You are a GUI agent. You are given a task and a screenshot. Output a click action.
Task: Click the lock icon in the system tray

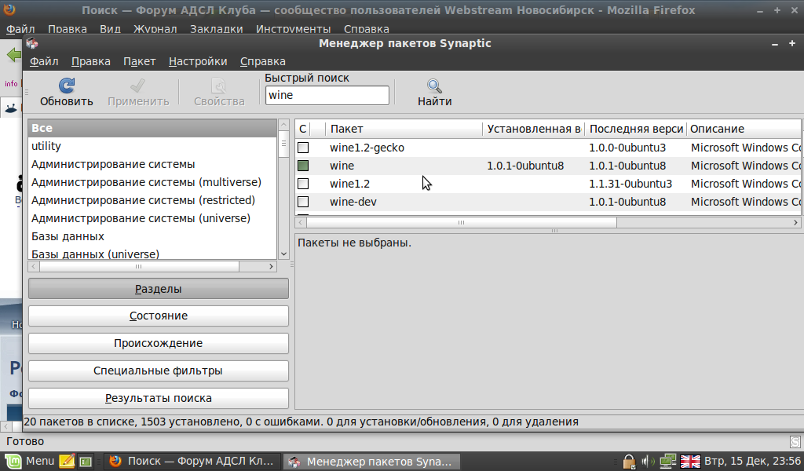point(629,462)
